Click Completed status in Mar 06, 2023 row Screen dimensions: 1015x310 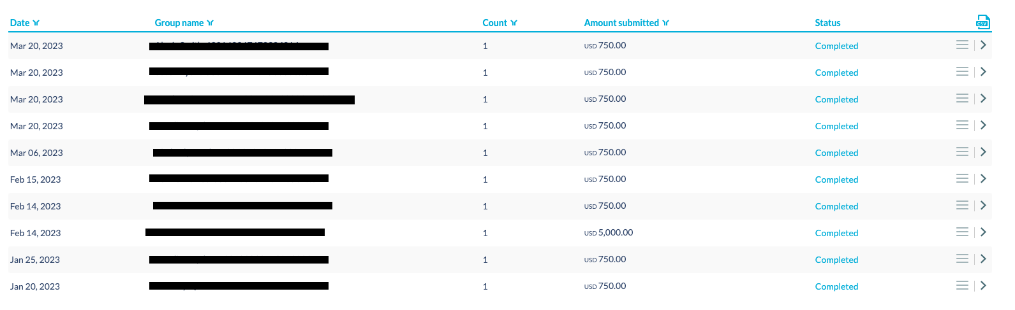(836, 153)
